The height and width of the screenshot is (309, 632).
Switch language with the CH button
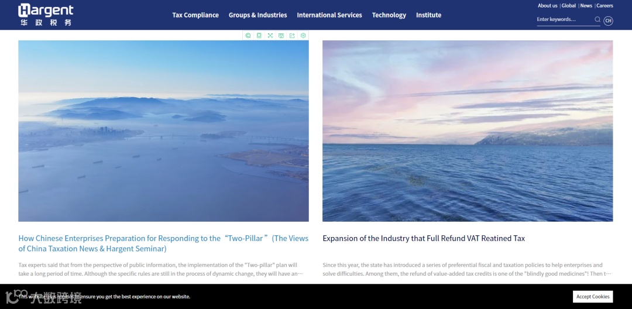608,20
